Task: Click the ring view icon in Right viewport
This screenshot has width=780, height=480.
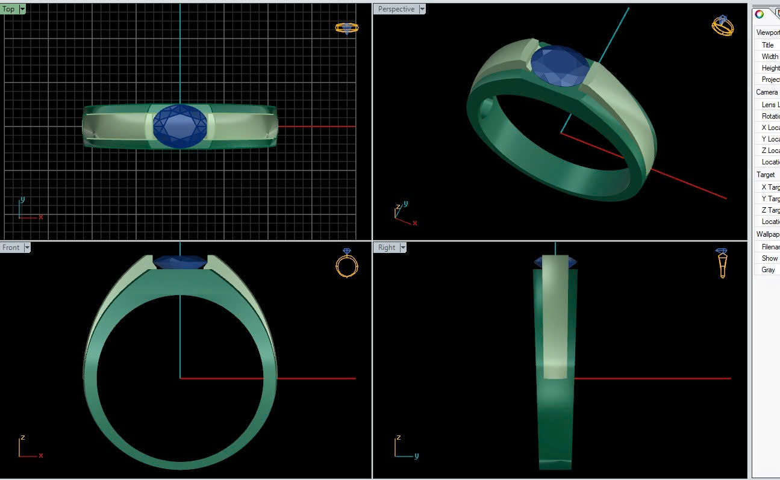Action: point(722,263)
